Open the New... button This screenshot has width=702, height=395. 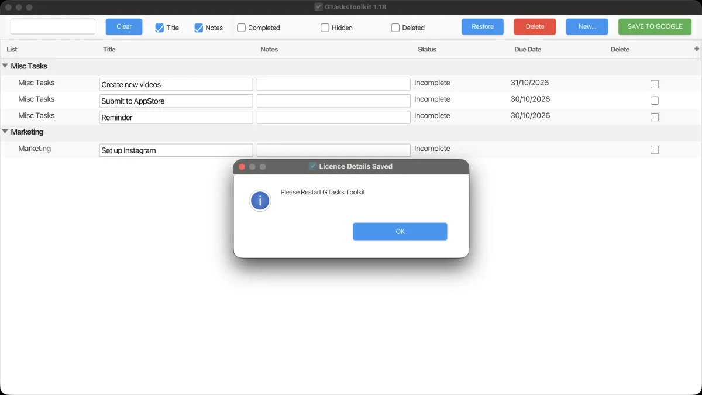point(587,27)
